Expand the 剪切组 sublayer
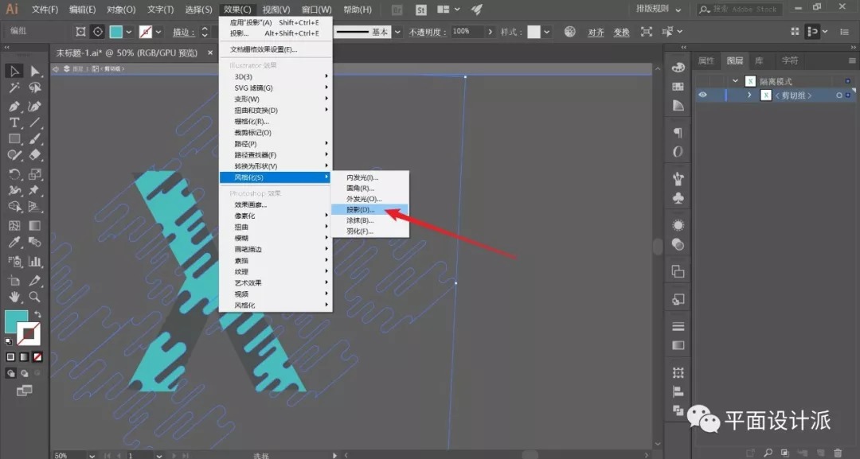 point(749,95)
